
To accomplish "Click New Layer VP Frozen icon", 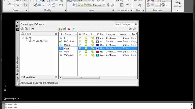I will coord(65,29).
